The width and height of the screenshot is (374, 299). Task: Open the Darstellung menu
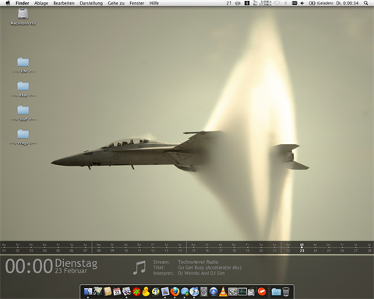tap(91, 3)
